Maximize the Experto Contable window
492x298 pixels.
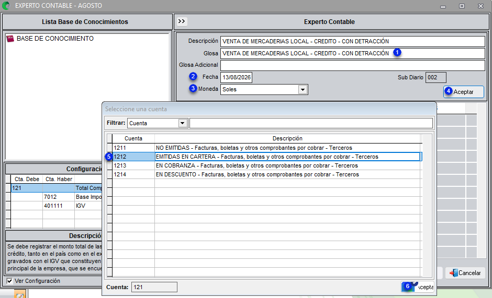point(462,6)
